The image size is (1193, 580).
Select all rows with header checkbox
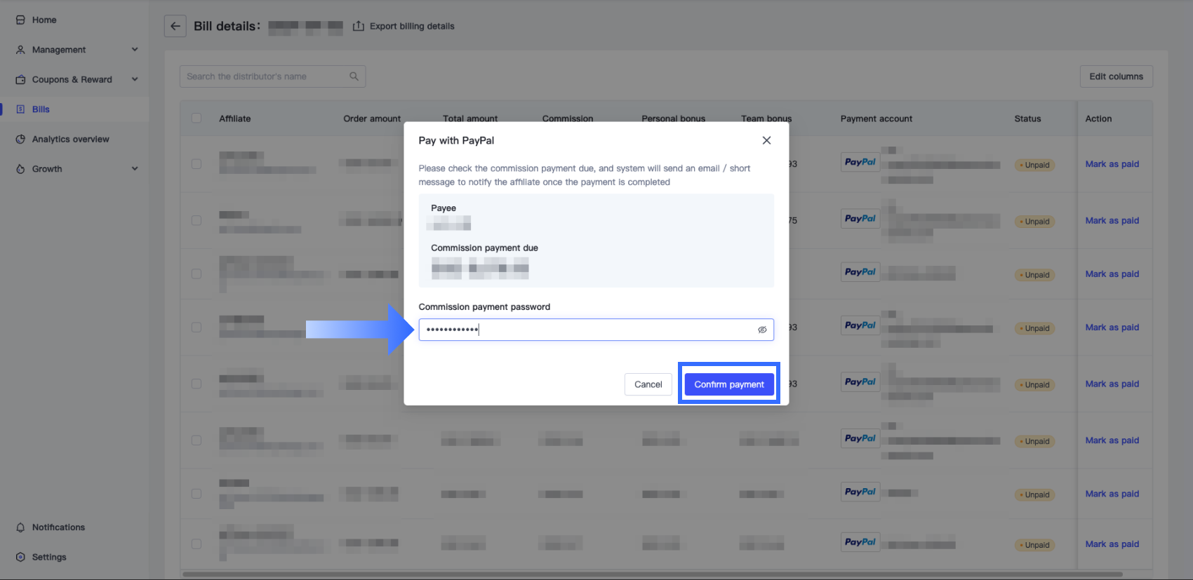(x=196, y=119)
